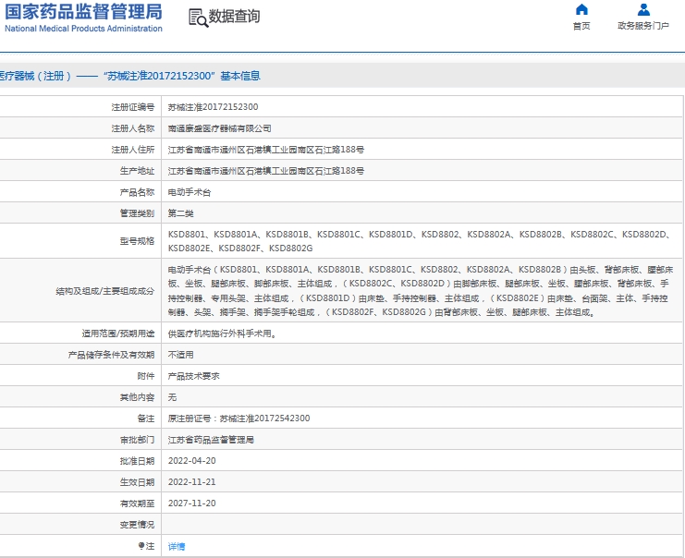Select the 审批部门 row label

point(137,440)
